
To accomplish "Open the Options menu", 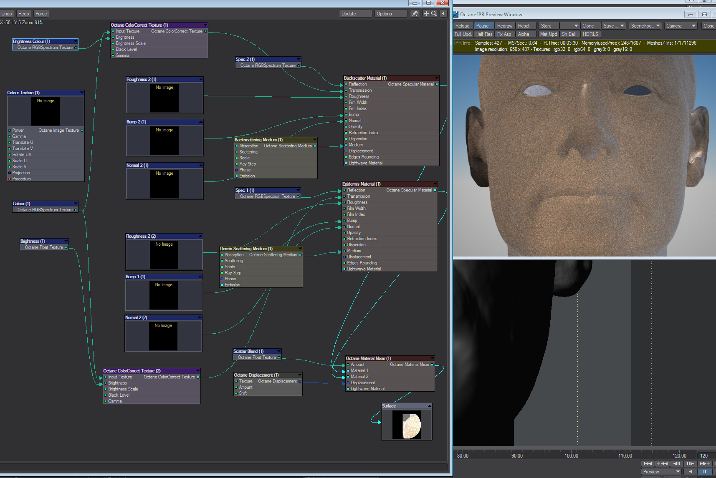I will (390, 14).
